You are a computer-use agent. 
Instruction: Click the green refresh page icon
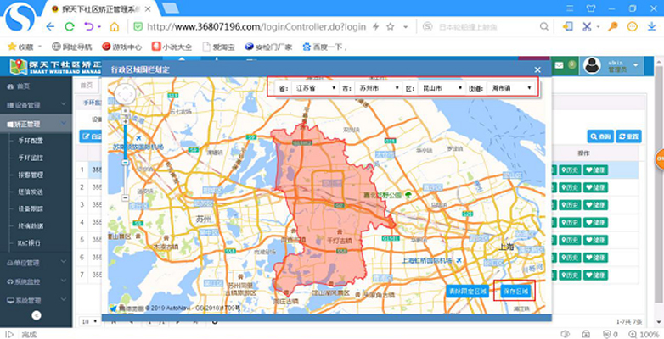70,26
